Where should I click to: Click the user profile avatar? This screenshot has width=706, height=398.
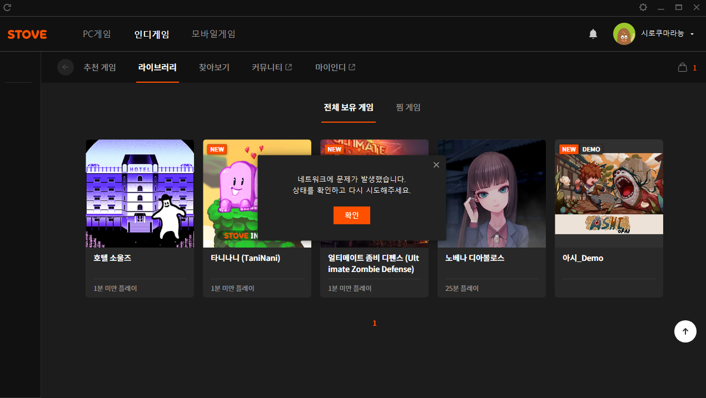[624, 34]
